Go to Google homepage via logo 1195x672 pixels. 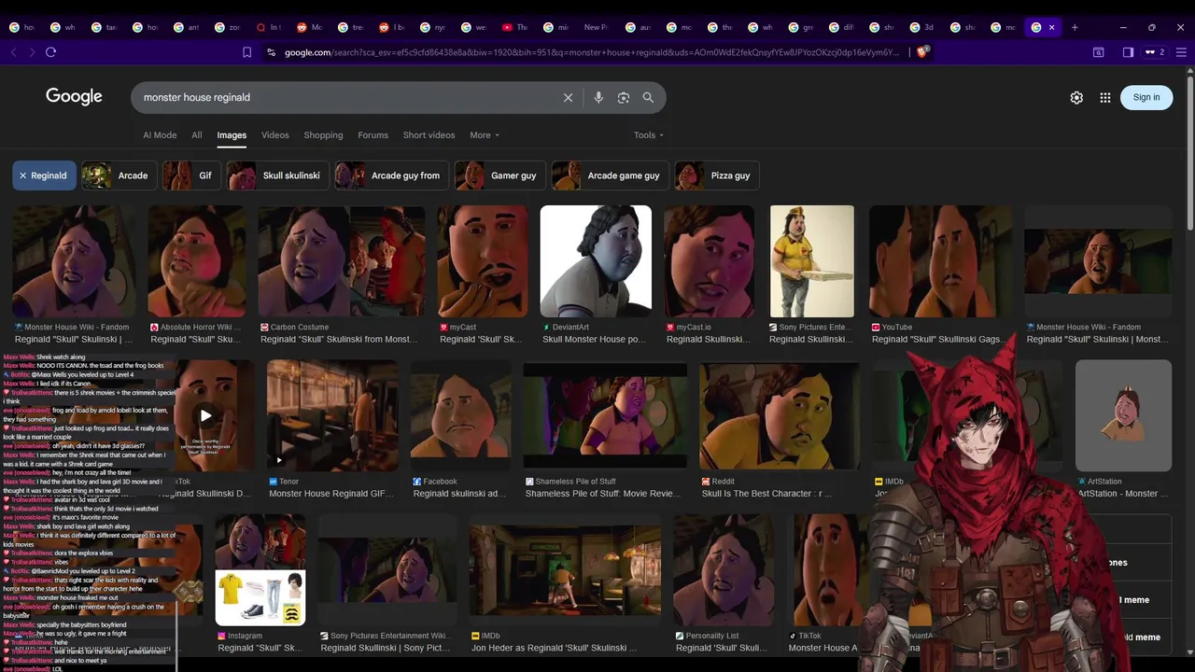click(74, 97)
